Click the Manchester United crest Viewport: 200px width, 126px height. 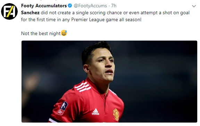coord(116,114)
